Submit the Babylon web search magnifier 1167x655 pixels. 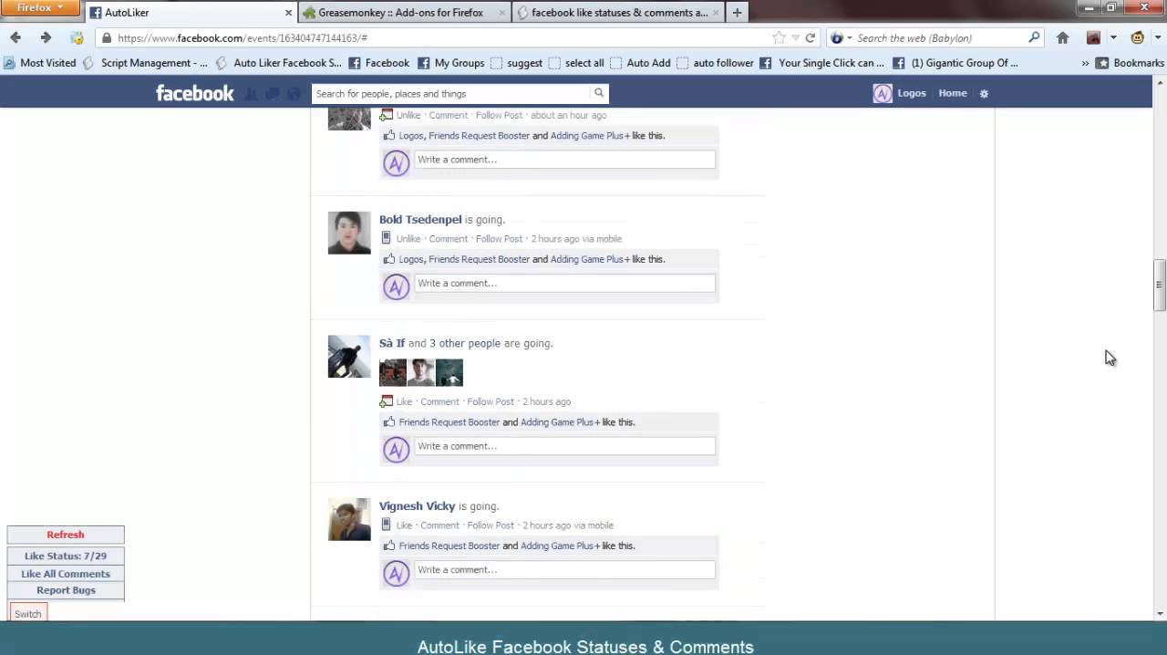coord(1034,37)
